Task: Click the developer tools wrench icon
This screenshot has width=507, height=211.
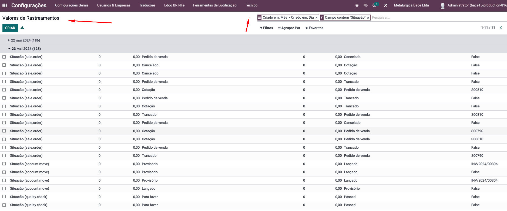Action: coord(385,5)
